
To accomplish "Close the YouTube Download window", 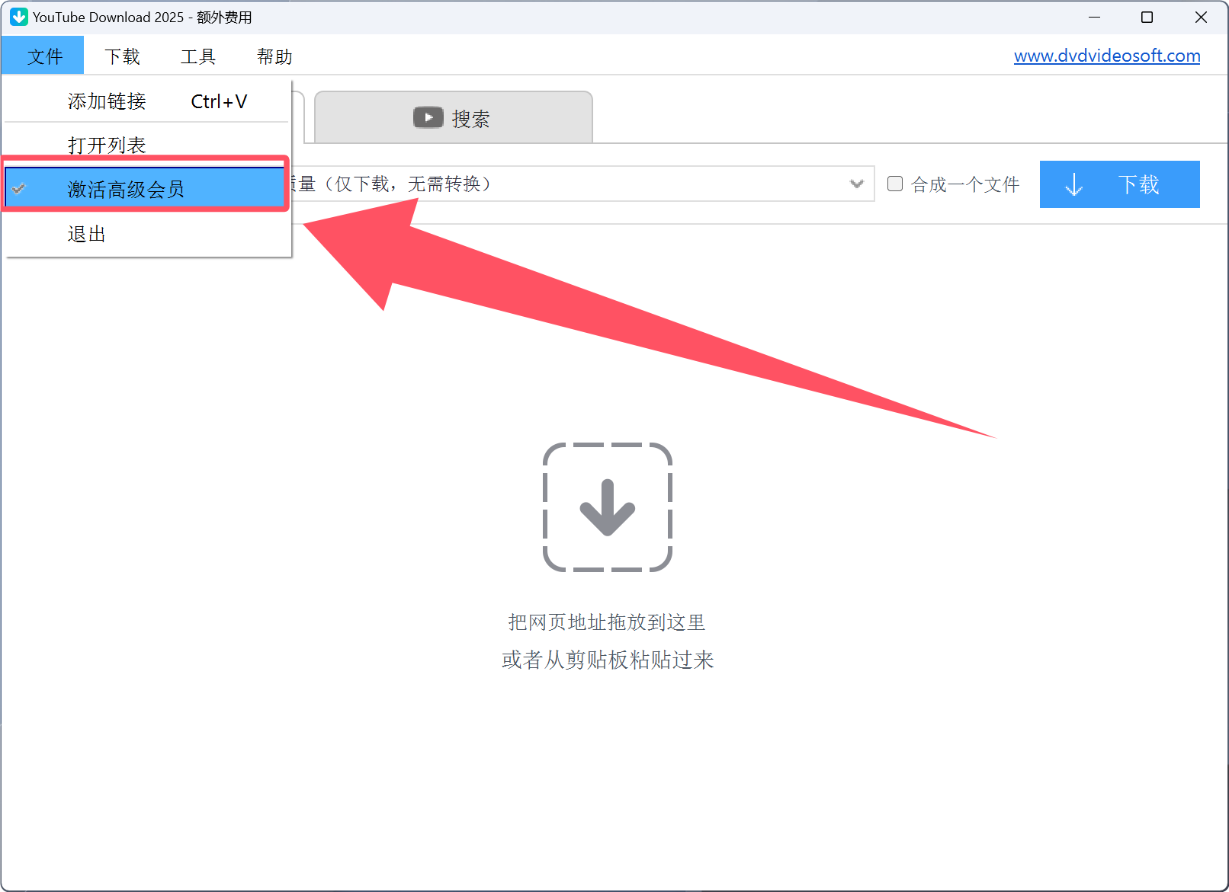I will 1201,17.
